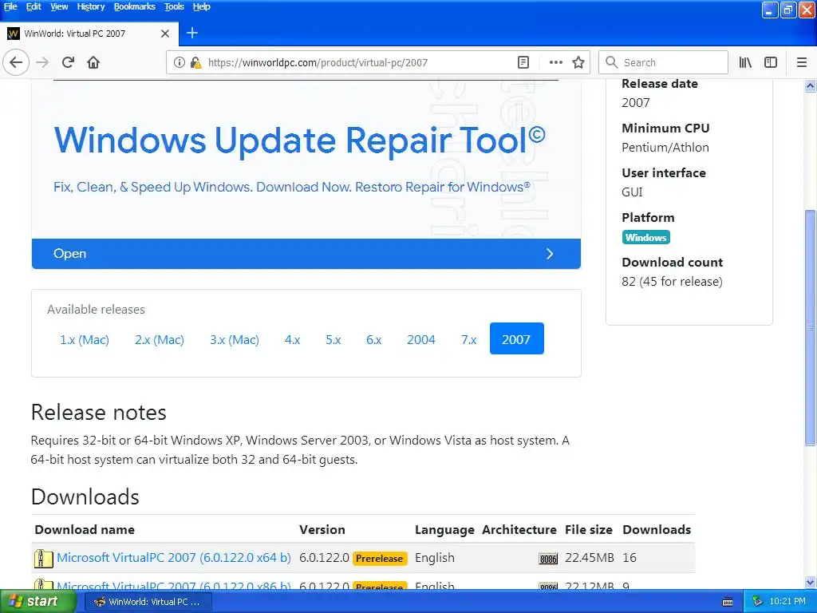
Task: Click the system tray network icon
Action: pyautogui.click(x=758, y=602)
